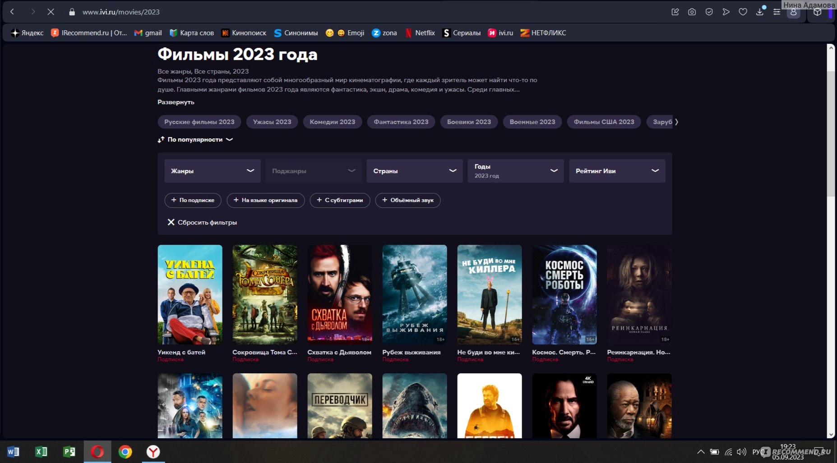837x463 pixels.
Task: Enable С субтитрами filter
Action: pyautogui.click(x=340, y=200)
